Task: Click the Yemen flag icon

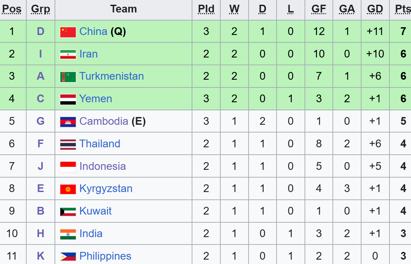Action: (68, 99)
